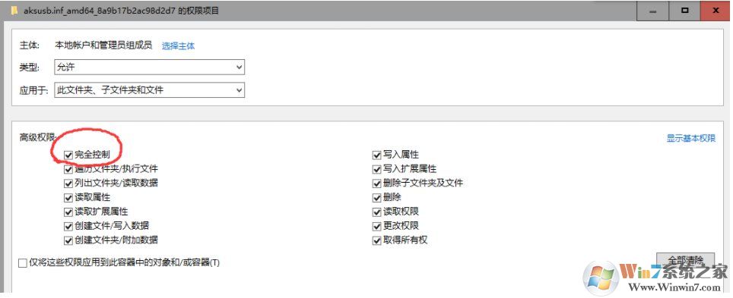
Task: Toggle the 创建文件夹/附加数据 checkbox
Action: (x=68, y=240)
